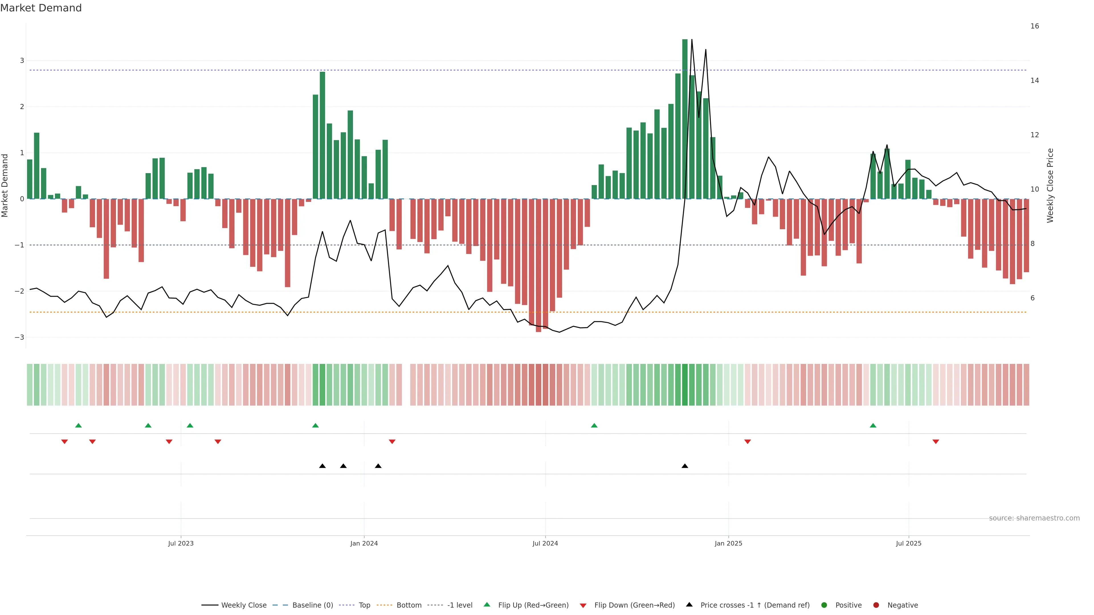The width and height of the screenshot is (1094, 615).
Task: Click the leftmost green flip-up marker
Action: tap(78, 425)
